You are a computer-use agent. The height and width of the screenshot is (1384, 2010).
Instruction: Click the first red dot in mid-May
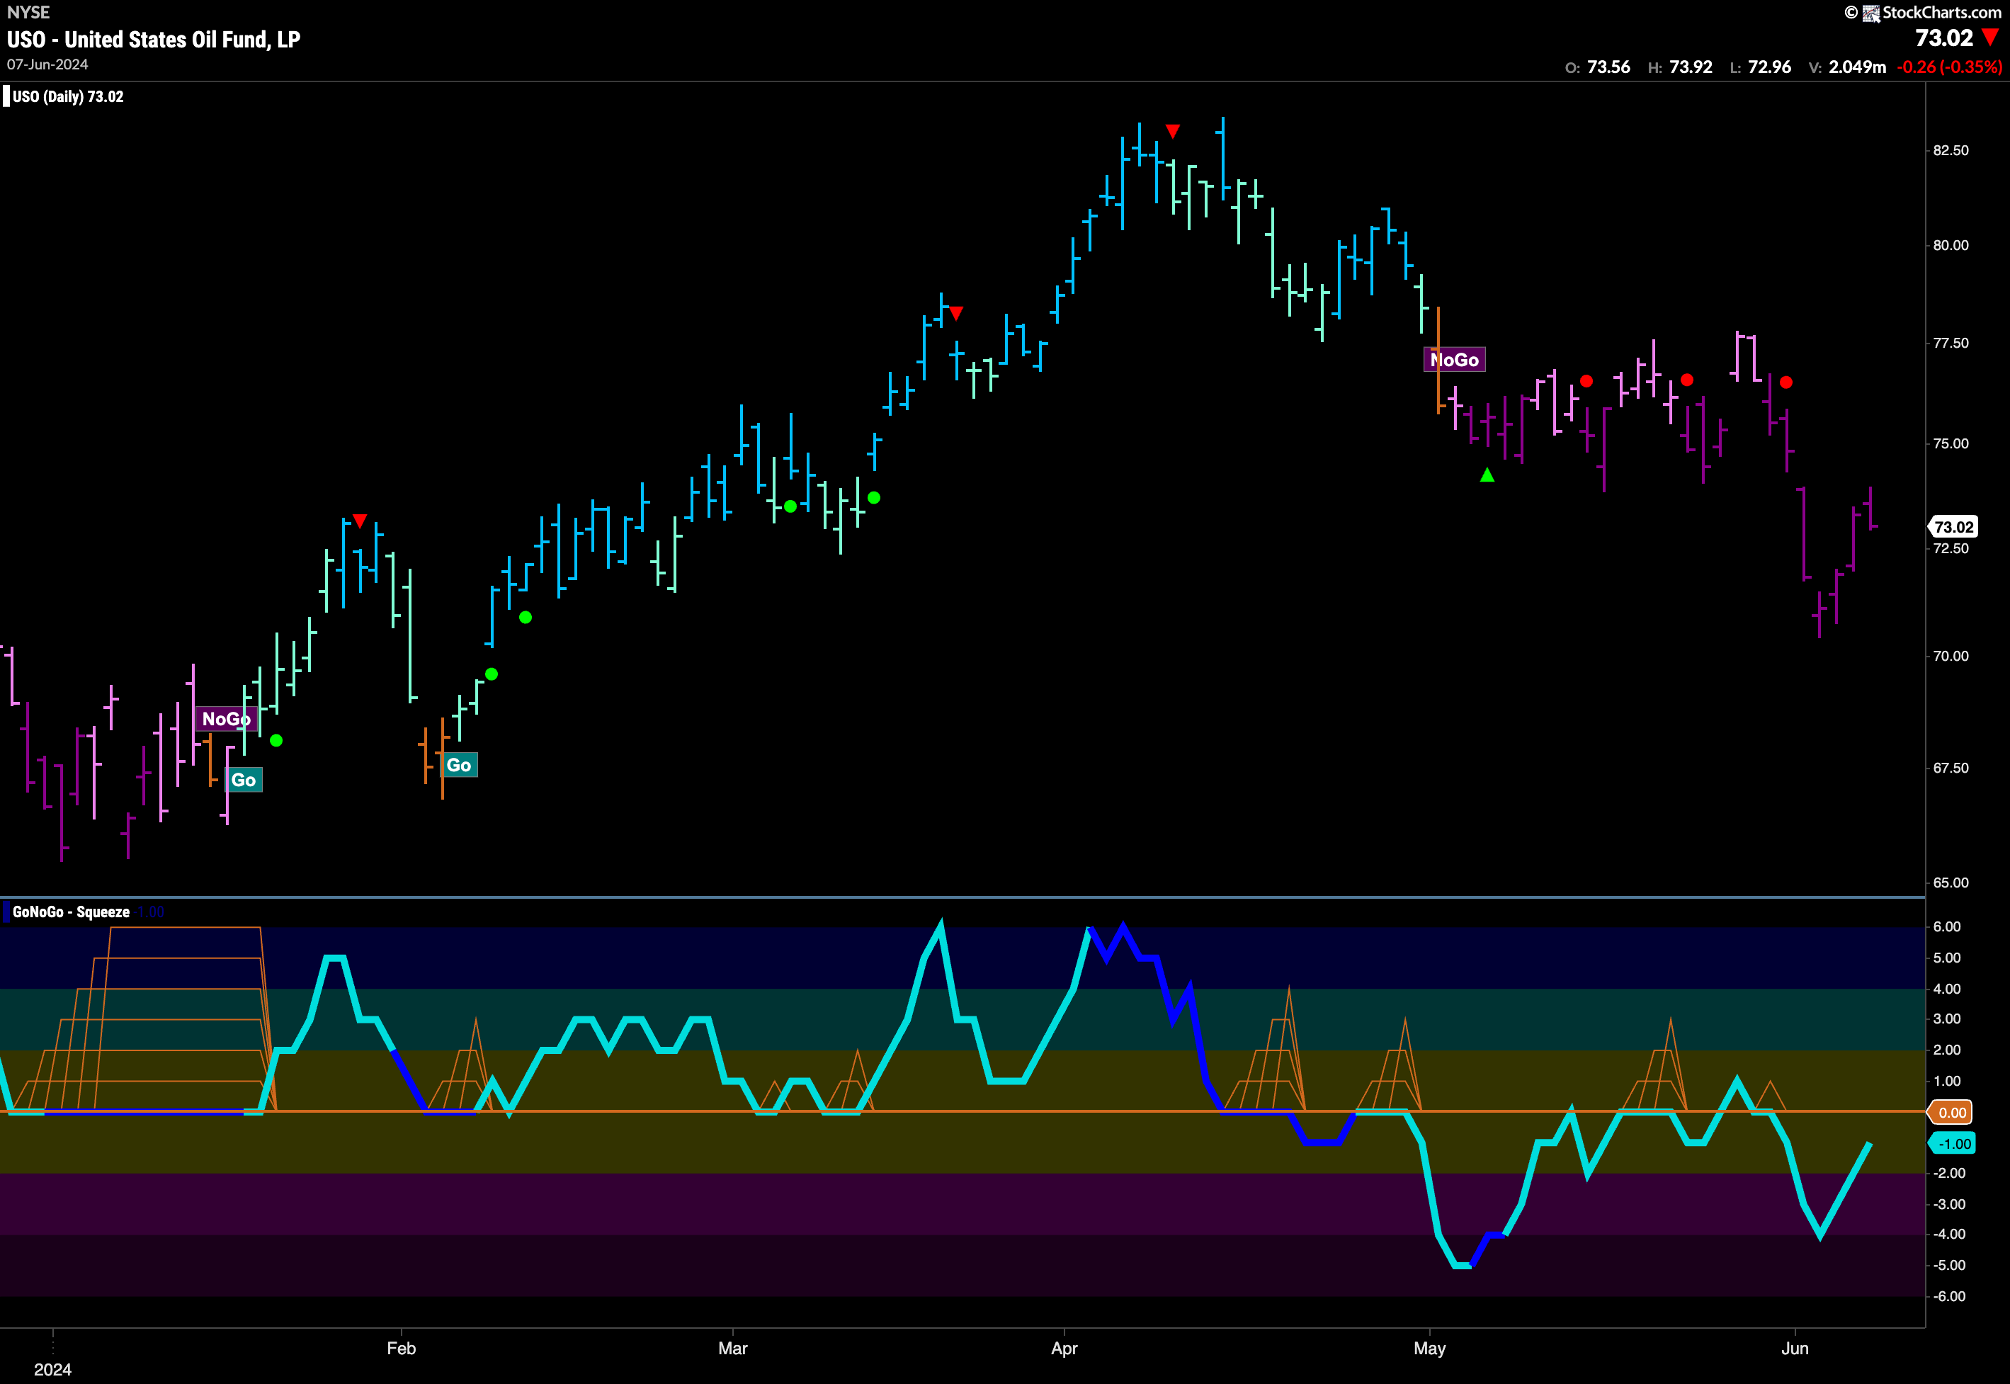1586,380
